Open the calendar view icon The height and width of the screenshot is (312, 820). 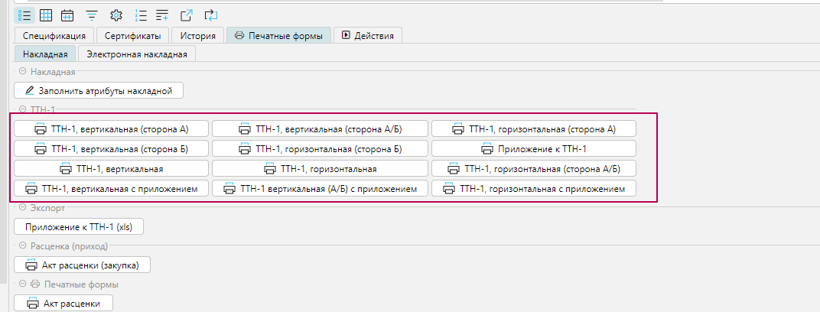point(67,15)
